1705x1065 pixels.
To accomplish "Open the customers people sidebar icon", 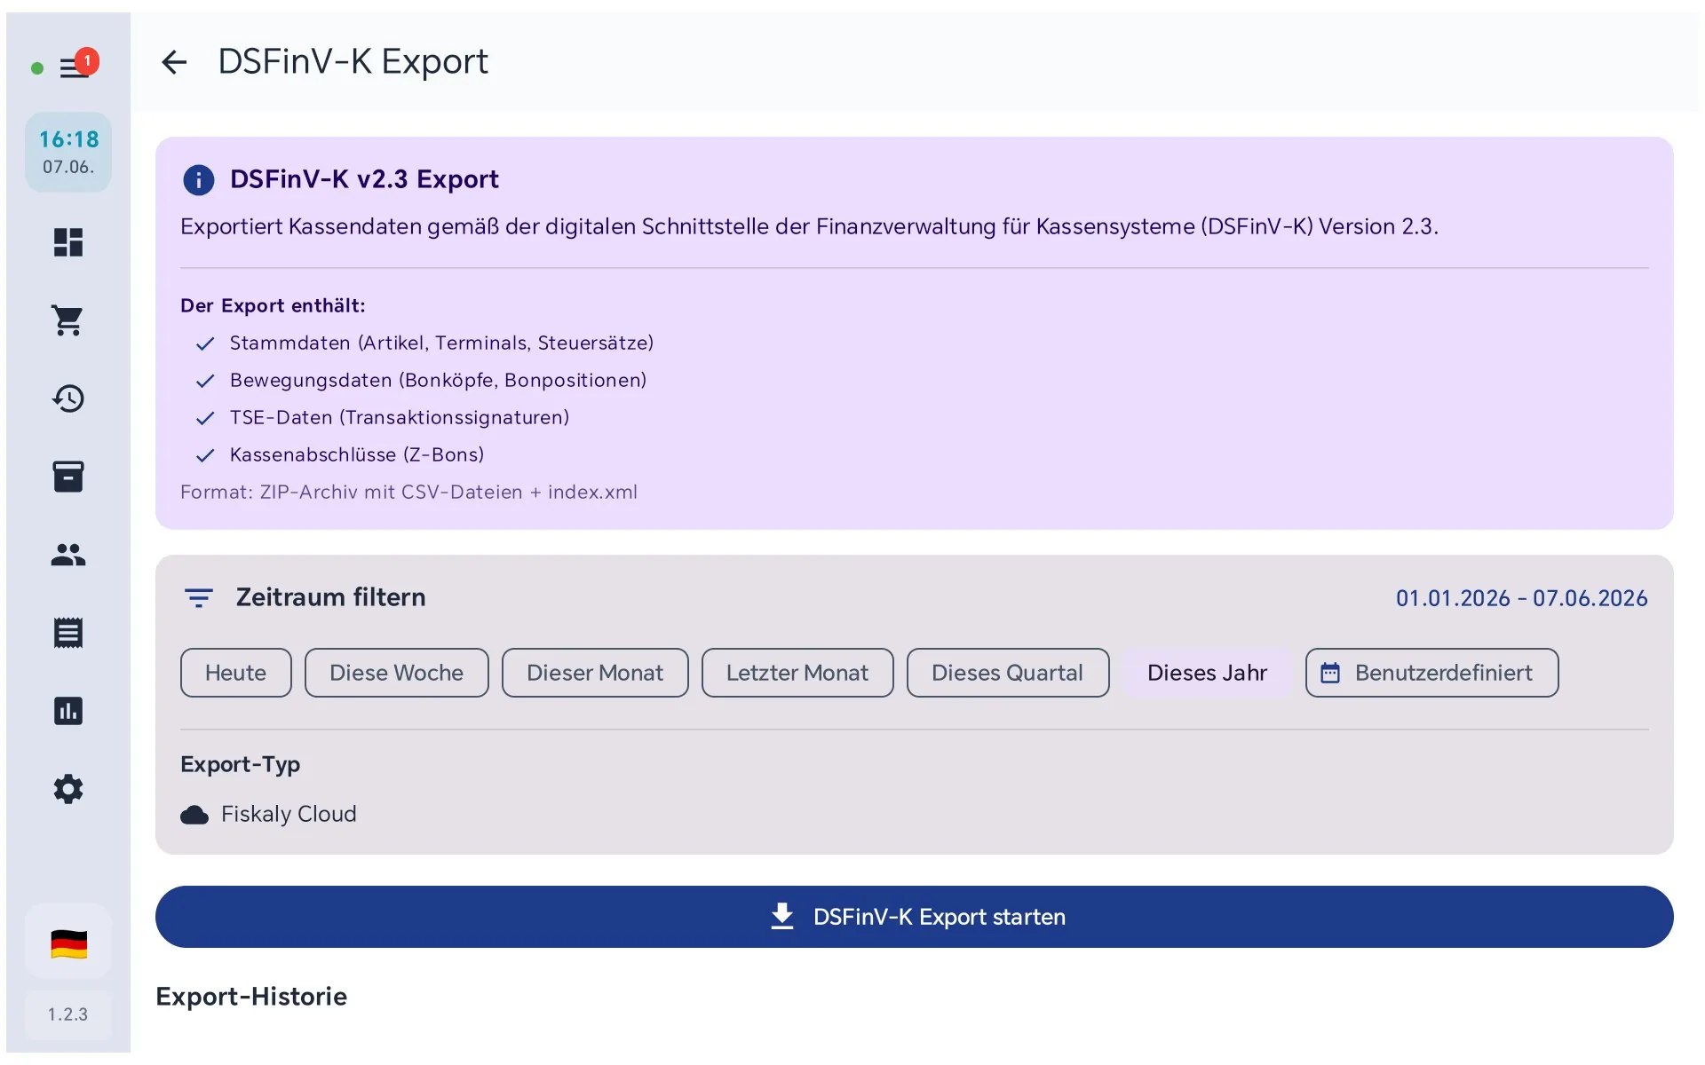I will [68, 555].
